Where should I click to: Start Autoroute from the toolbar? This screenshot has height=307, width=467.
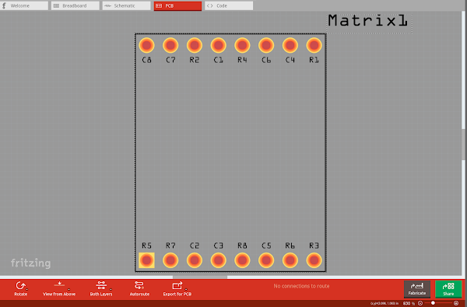tap(139, 285)
